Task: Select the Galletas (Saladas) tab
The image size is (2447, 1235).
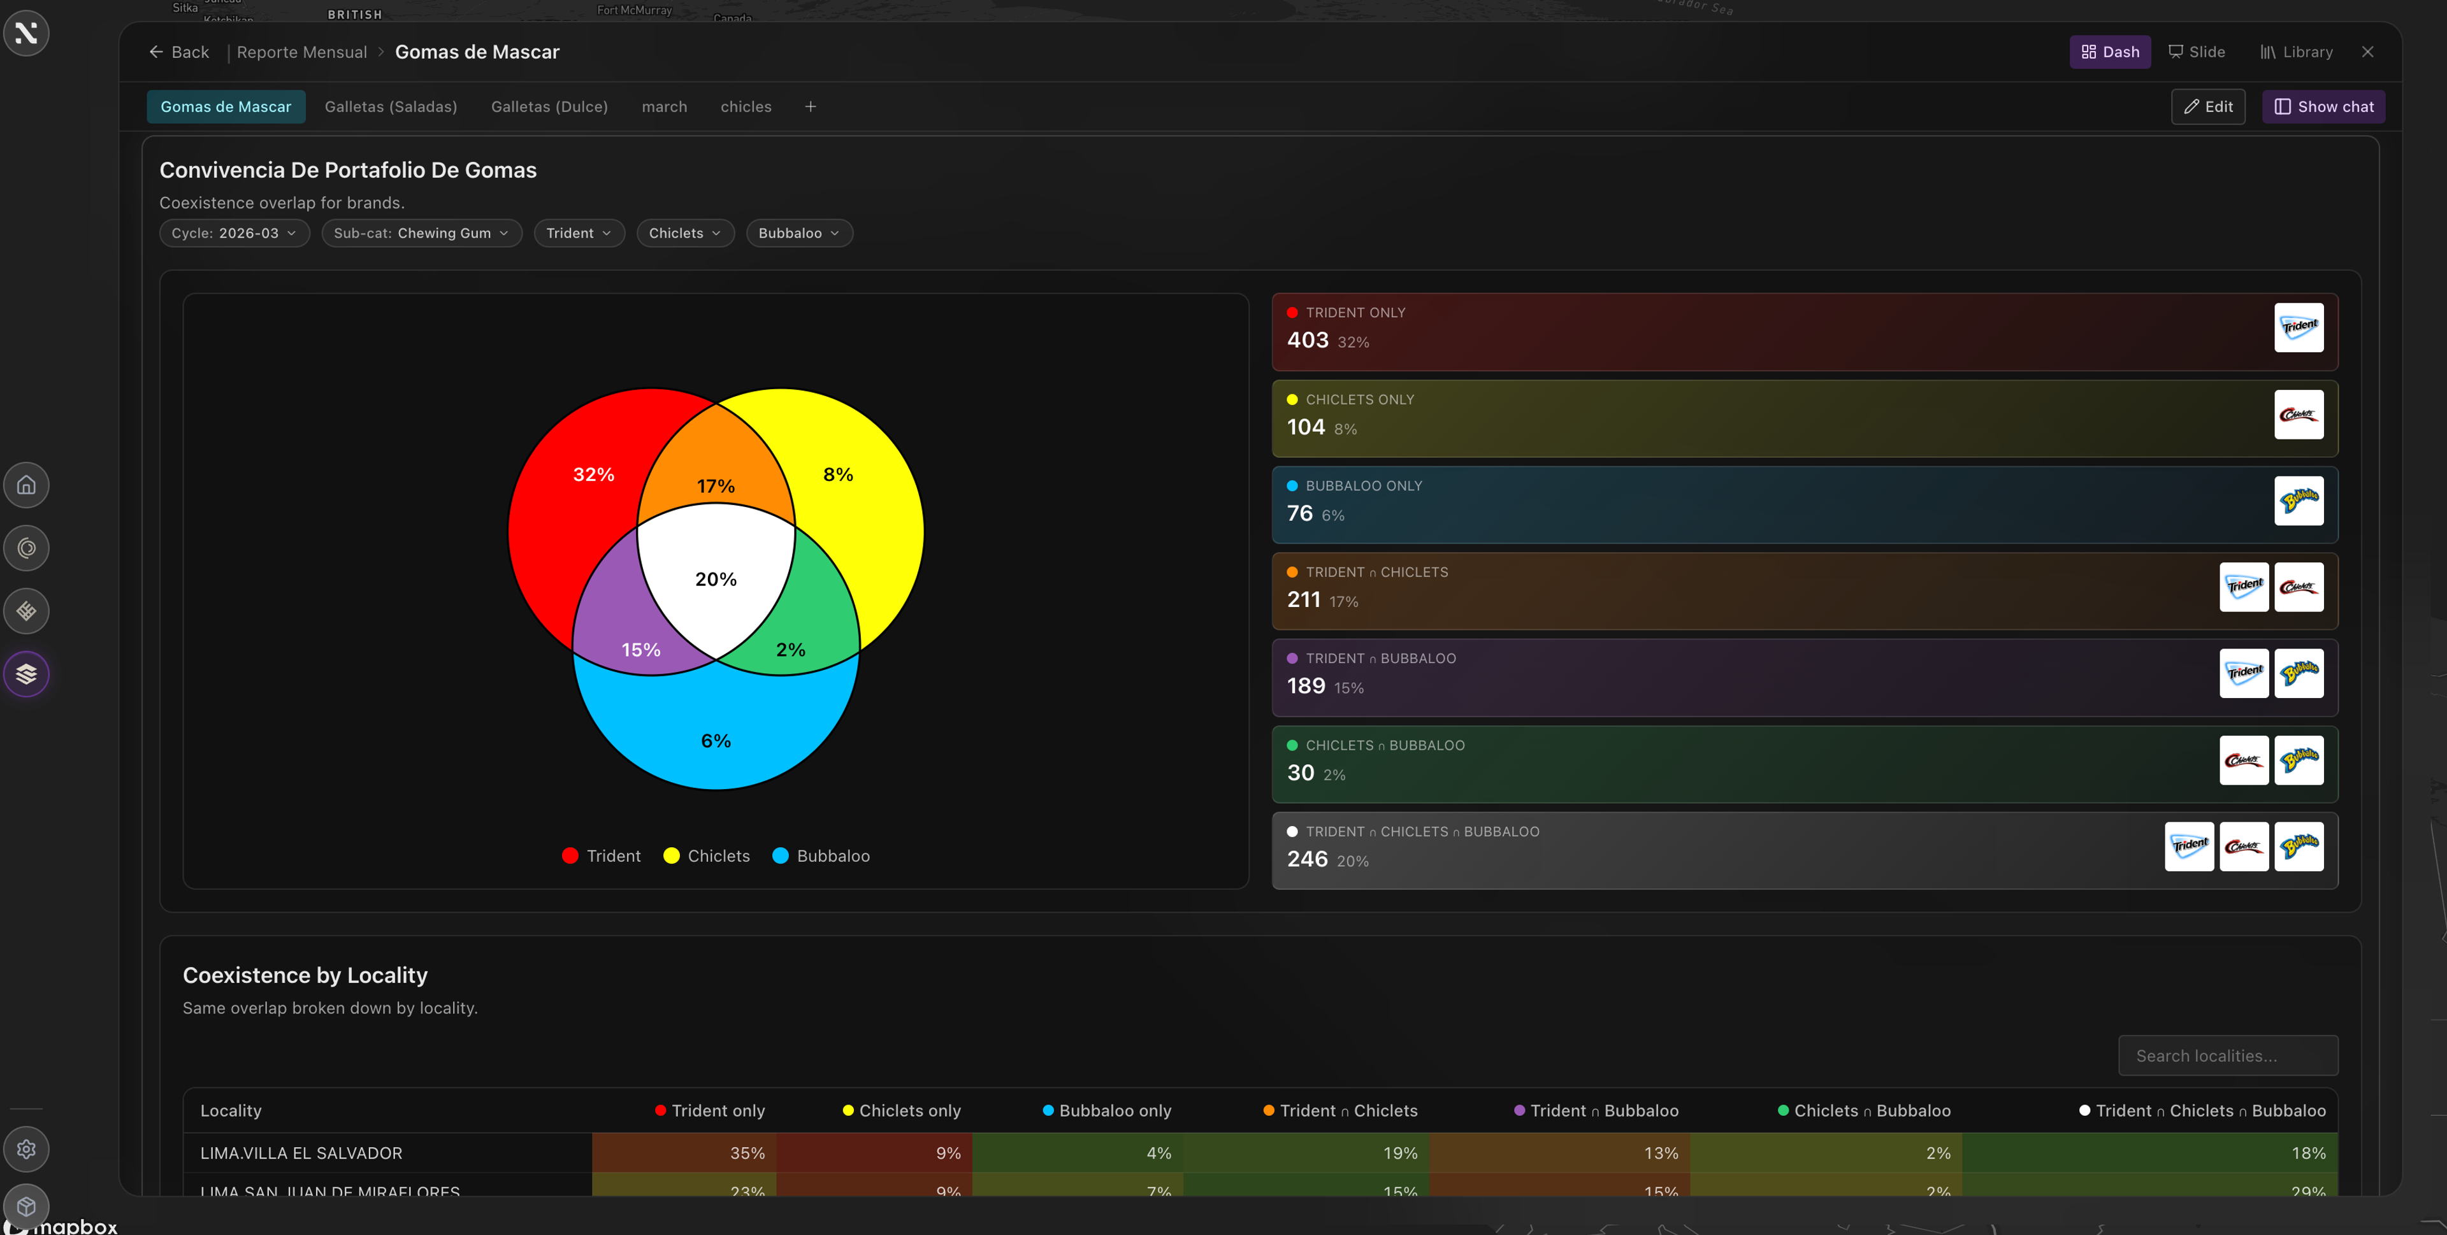Action: point(391,106)
